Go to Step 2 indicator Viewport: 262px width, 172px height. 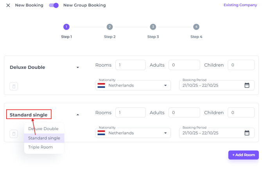coord(109,27)
